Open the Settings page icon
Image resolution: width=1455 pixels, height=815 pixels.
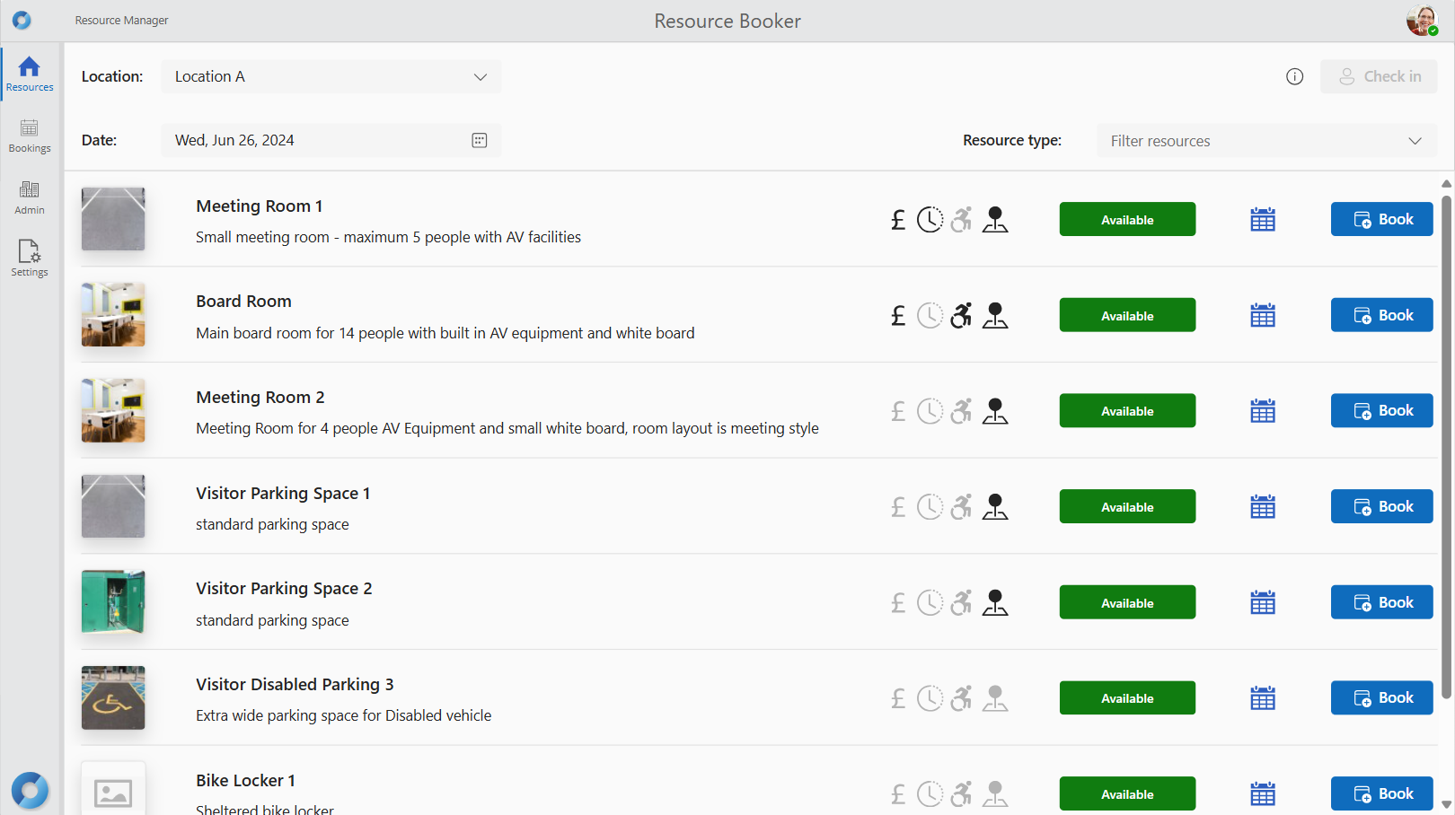pos(30,258)
